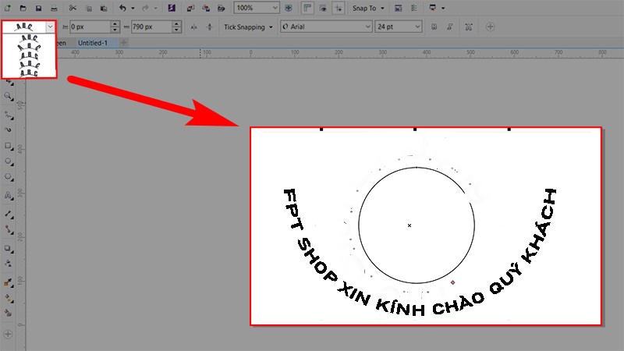This screenshot has height=351, width=624.
Task: Toggle rulers display
Action: 307,8
